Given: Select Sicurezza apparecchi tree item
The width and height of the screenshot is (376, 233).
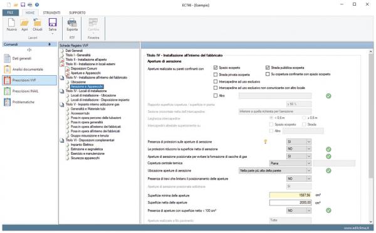Looking at the screenshot, I should [x=85, y=158].
